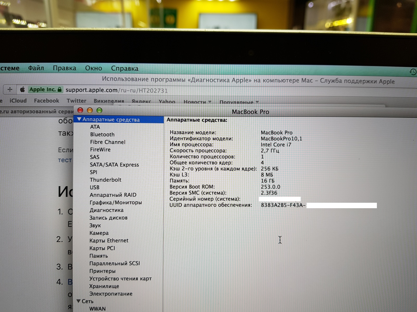Select Thunderbolt in the hardware list
The width and height of the screenshot is (417, 312).
106,180
